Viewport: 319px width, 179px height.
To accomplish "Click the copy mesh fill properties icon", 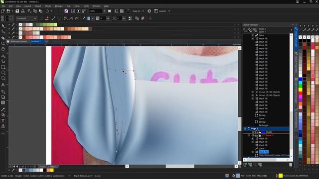I will click(137, 18).
